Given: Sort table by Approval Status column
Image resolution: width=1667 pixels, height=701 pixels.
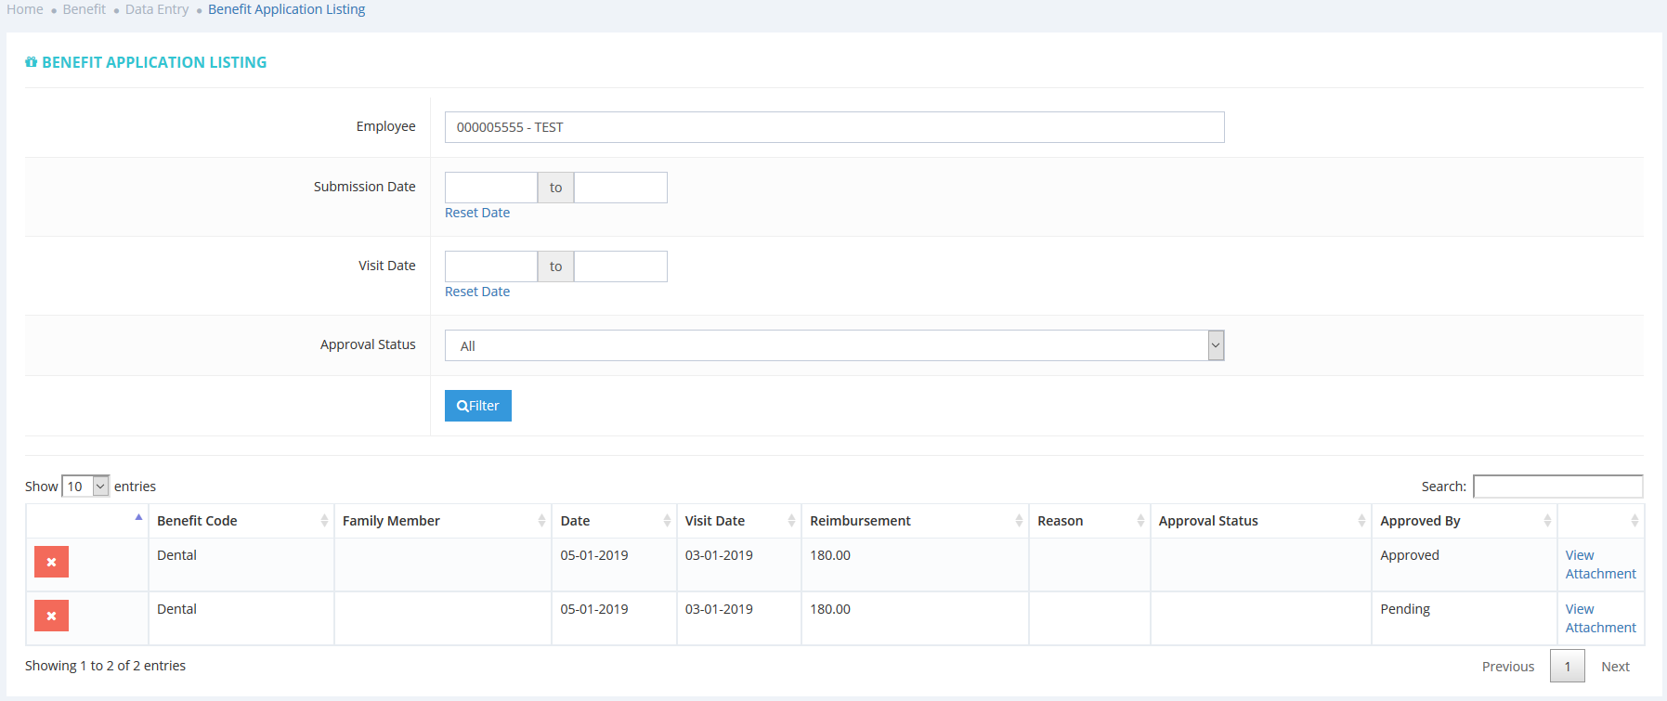Looking at the screenshot, I should tap(1259, 521).
